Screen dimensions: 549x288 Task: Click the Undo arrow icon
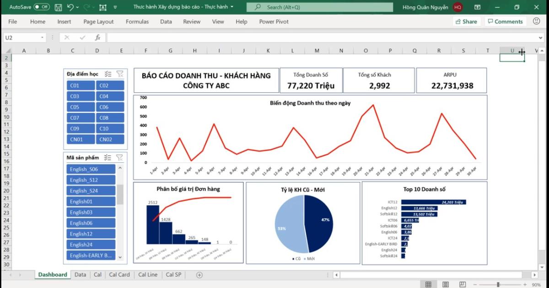(70, 7)
